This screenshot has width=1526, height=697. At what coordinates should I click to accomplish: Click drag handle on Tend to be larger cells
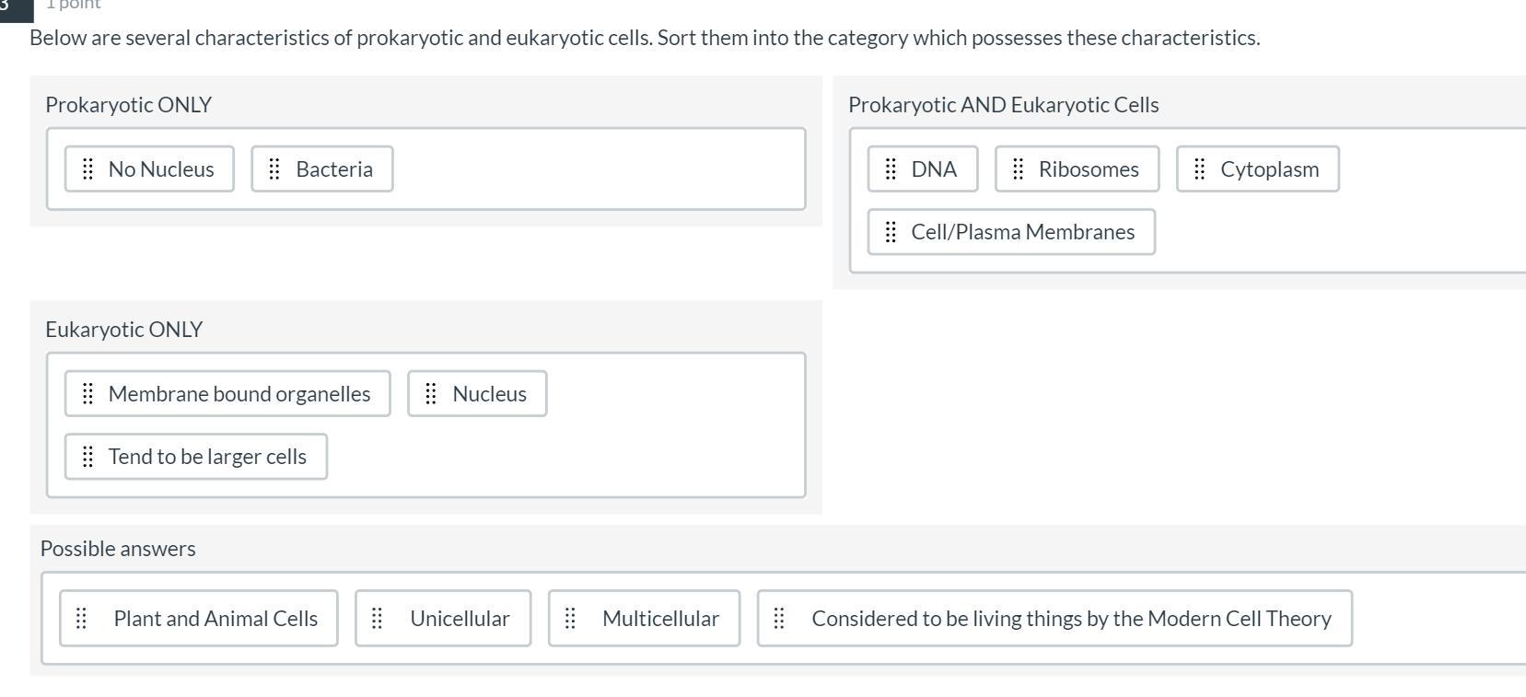[87, 457]
